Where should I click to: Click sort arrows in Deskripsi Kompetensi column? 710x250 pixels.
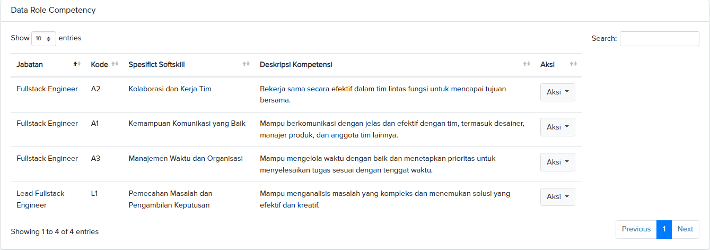coord(526,64)
